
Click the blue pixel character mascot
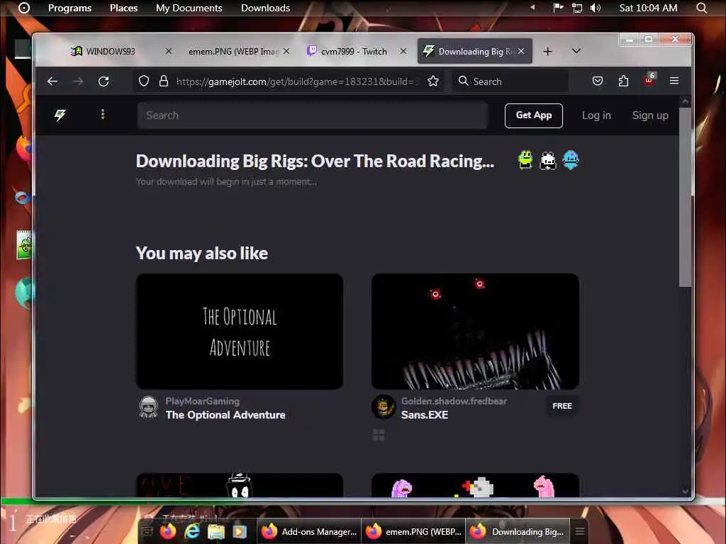(571, 160)
